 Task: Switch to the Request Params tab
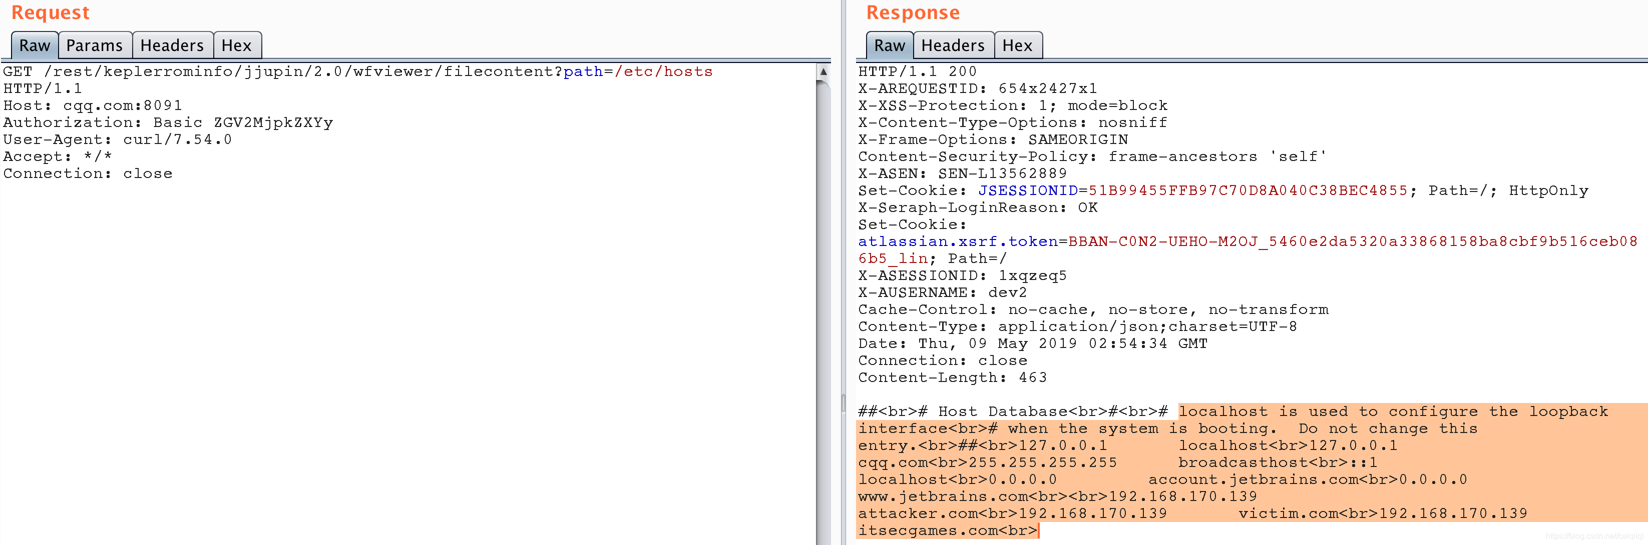tap(94, 45)
